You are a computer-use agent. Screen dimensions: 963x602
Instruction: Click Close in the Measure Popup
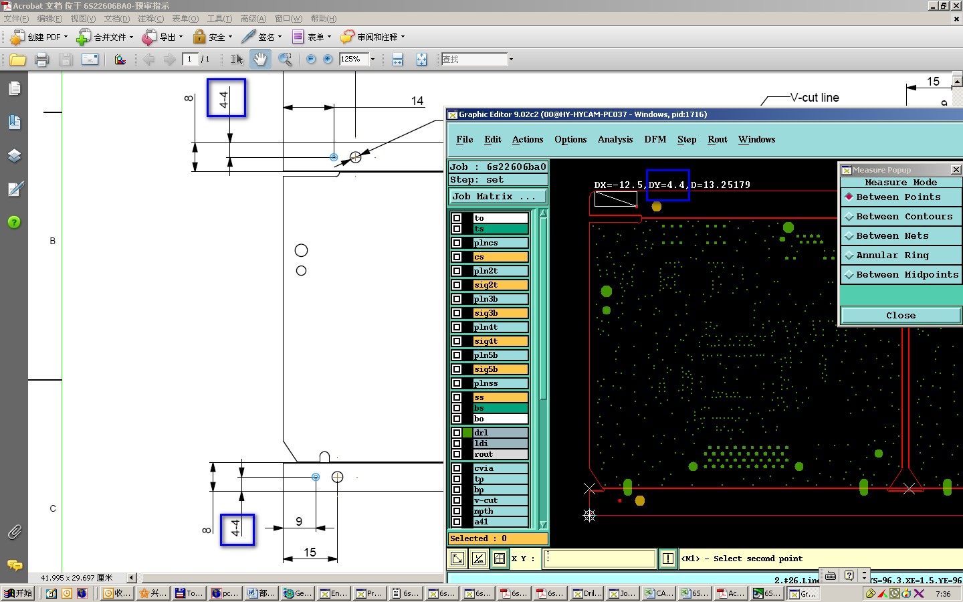pos(900,316)
